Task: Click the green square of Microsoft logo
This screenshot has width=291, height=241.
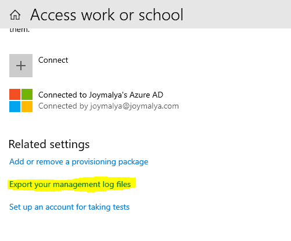Action: [x=27, y=94]
